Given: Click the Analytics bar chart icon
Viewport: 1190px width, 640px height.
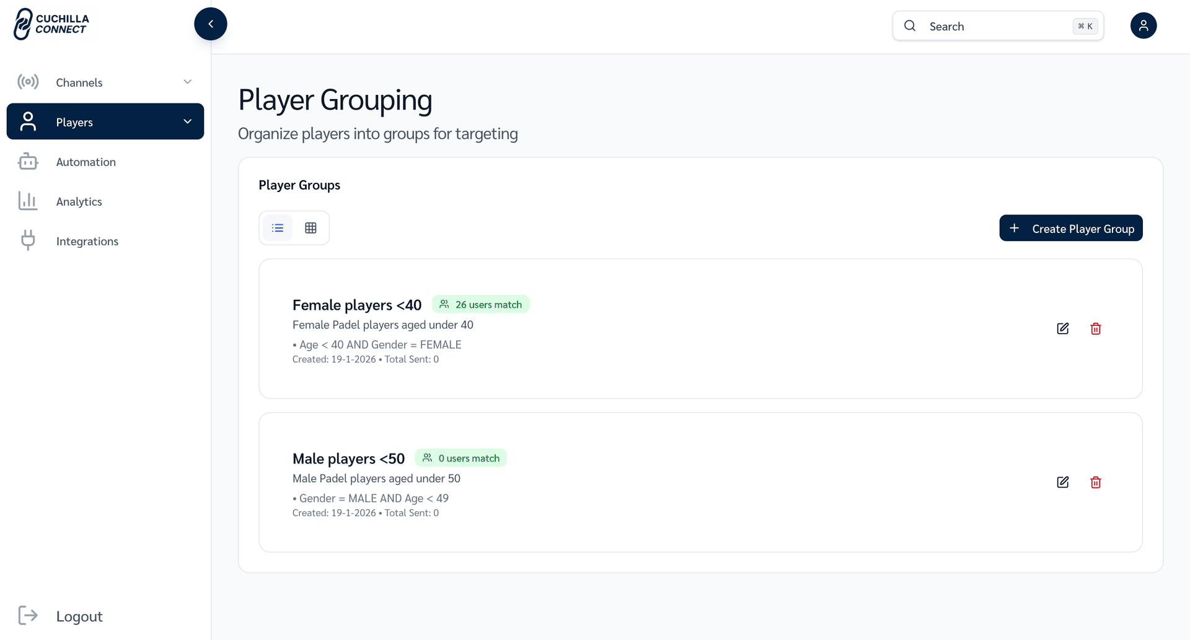Looking at the screenshot, I should [x=28, y=201].
